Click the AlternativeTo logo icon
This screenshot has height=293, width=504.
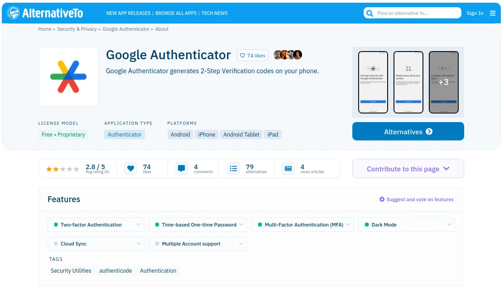pyautogui.click(x=14, y=13)
